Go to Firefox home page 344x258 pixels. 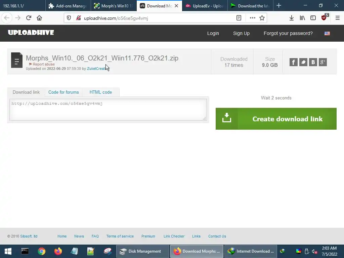click(x=39, y=18)
